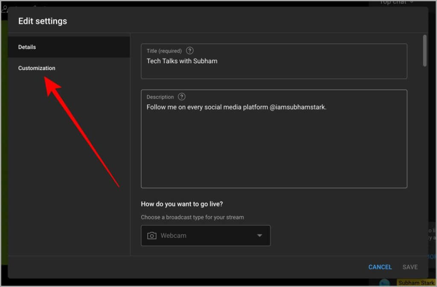
Task: Click into the Title input field
Action: 274,61
